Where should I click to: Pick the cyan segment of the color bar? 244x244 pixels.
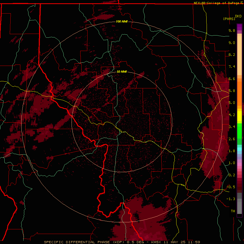[239, 149]
